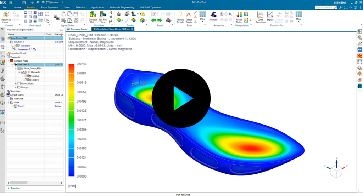Select the Result Probe tool
This screenshot has width=363, height=196.
coord(239,15)
